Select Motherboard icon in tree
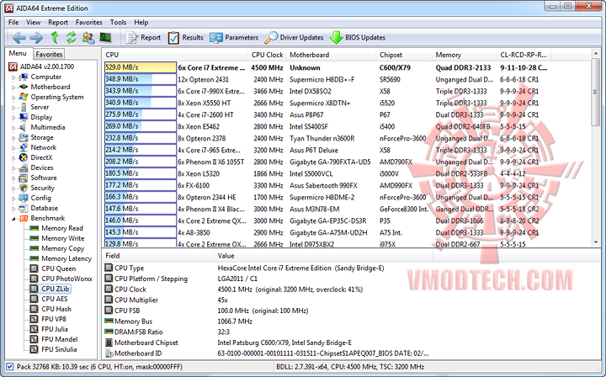 tap(24, 87)
